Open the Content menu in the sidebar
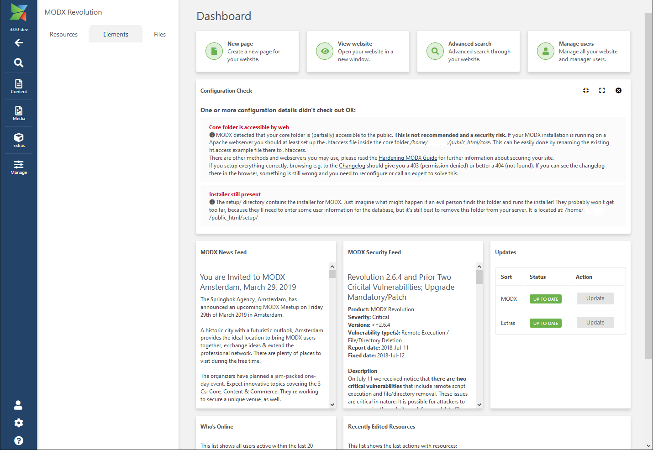653x450 pixels. coord(19,86)
